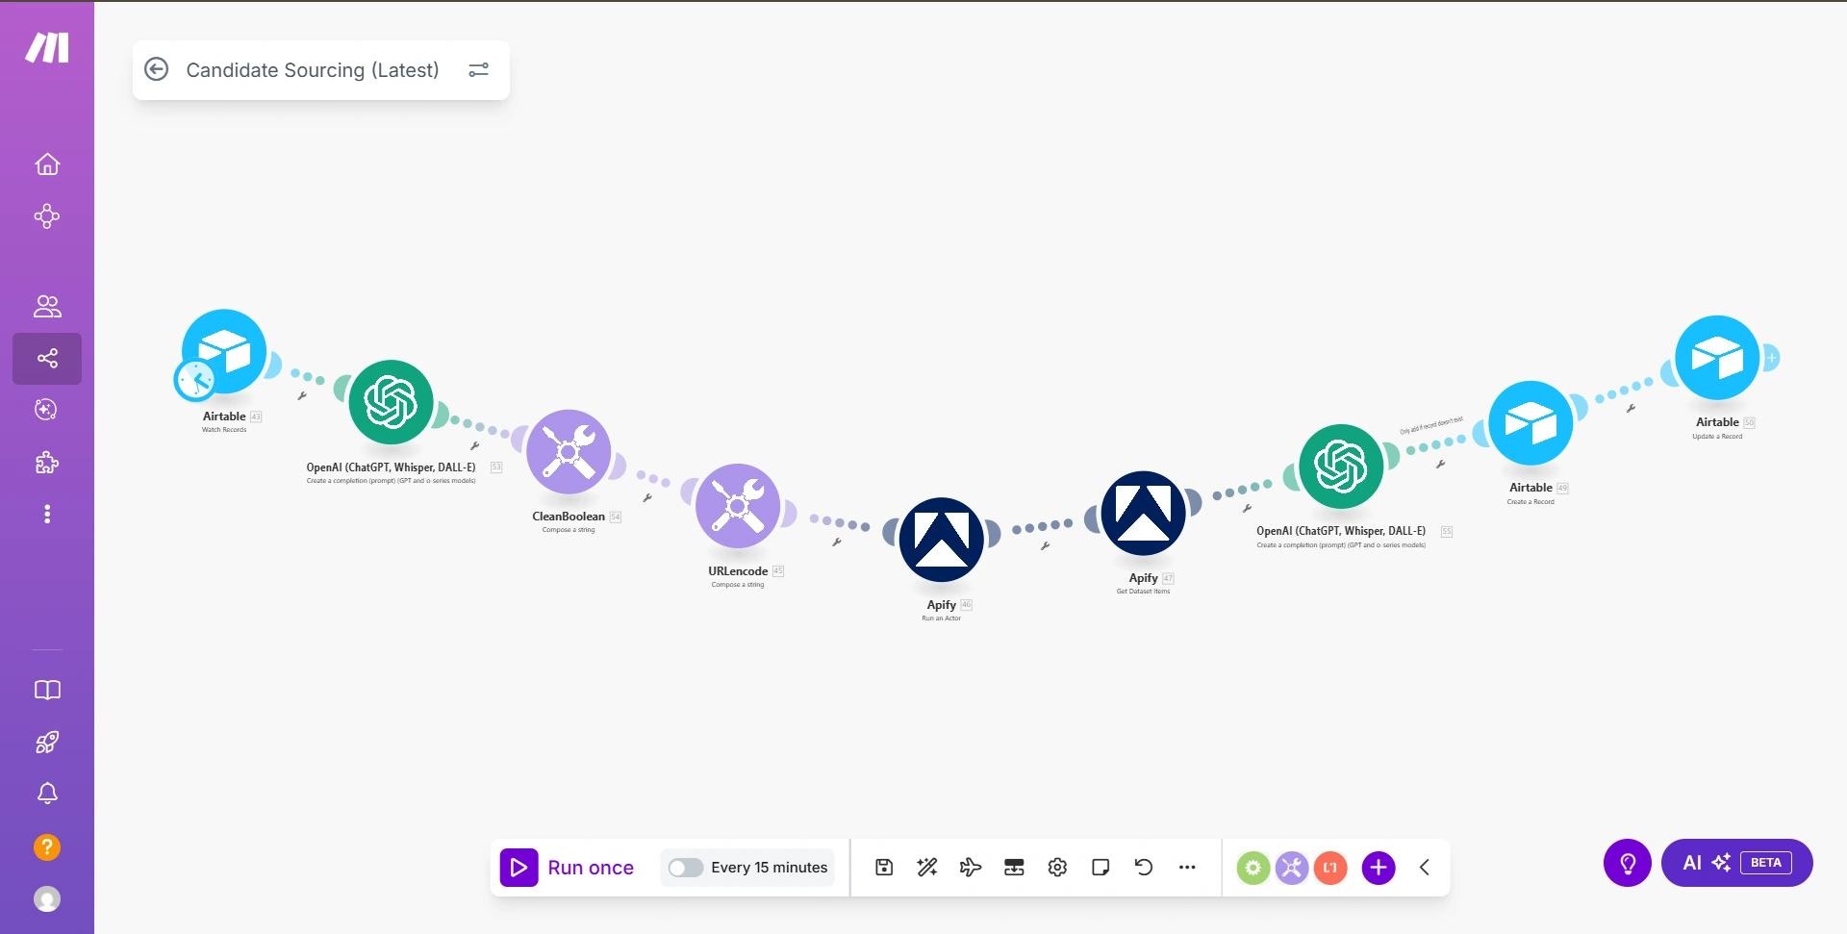This screenshot has height=934, width=1847.
Task: Open the purple Tools favorite
Action: tap(1291, 868)
